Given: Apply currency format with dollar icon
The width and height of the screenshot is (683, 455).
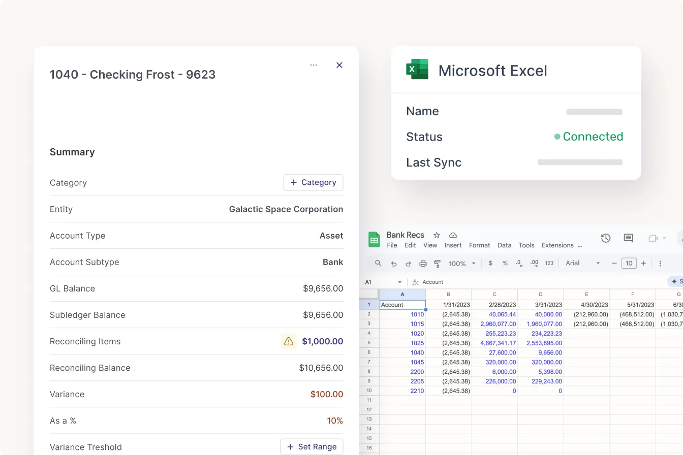Looking at the screenshot, I should pos(490,263).
